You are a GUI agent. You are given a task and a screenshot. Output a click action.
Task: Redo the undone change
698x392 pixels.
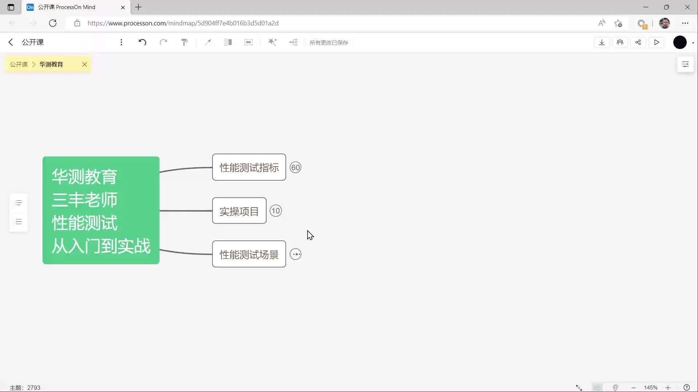point(164,42)
